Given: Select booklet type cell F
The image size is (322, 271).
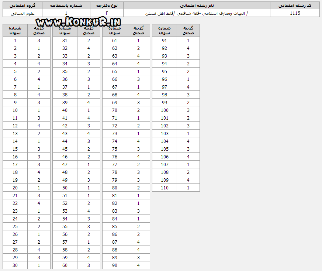Looking at the screenshot, I should click(107, 13).
